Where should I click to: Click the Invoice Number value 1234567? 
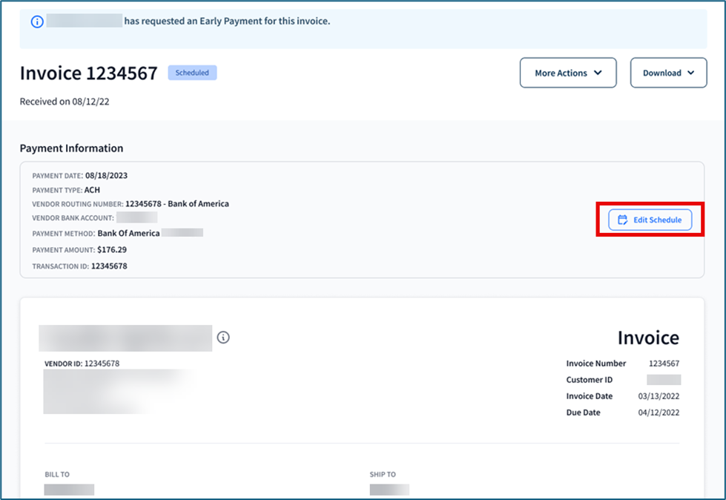point(664,364)
